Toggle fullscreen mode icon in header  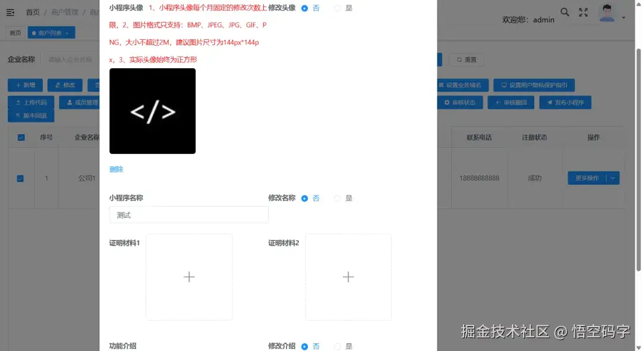click(x=584, y=11)
